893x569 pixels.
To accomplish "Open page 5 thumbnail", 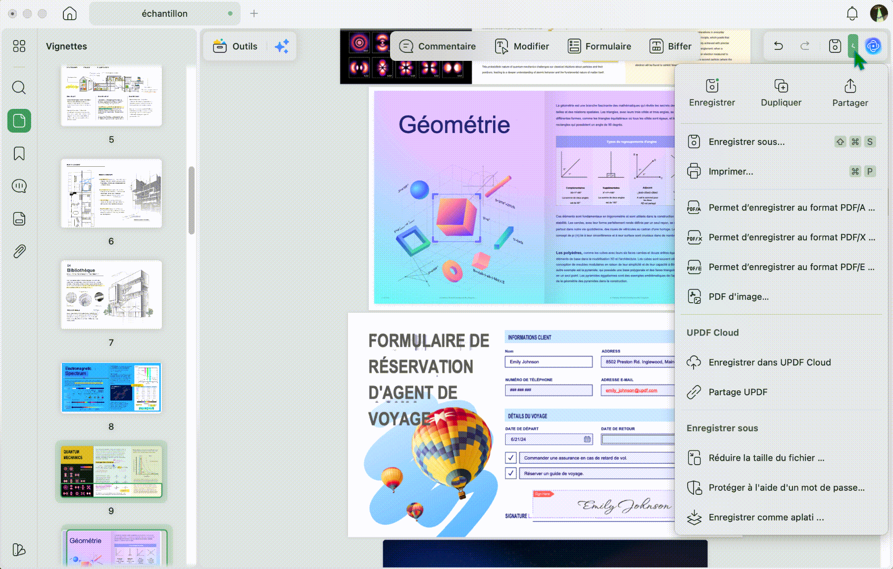I will [x=111, y=96].
